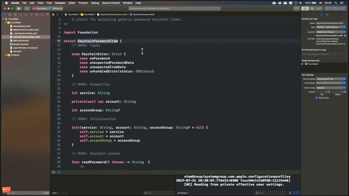349x196 pixels.
Task: Clear the console with trash icon
Action: pyautogui.click(x=290, y=193)
